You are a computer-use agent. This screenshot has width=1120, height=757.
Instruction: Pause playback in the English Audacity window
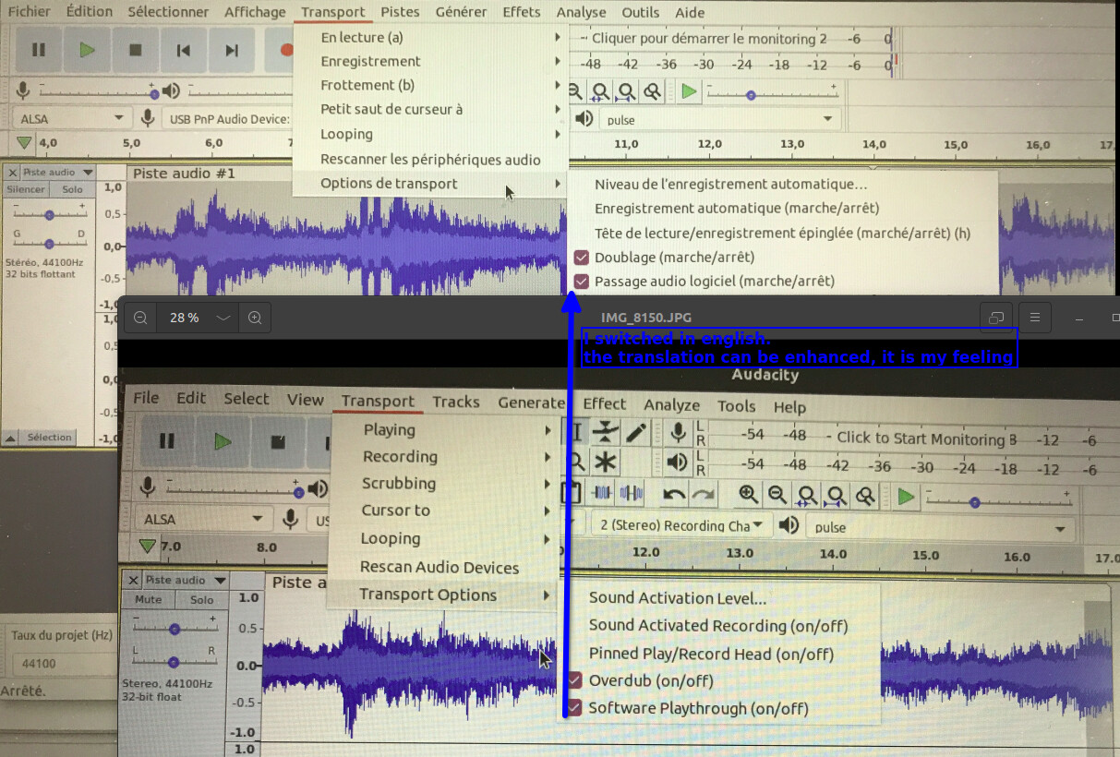click(166, 441)
